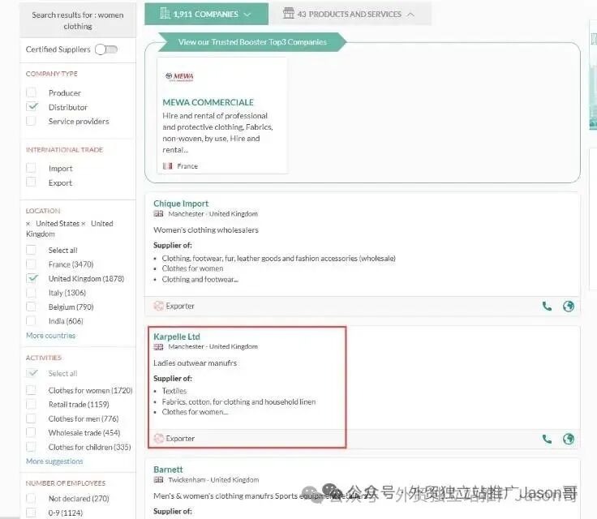
Task: Remove the United States location tag
Action: point(28,224)
